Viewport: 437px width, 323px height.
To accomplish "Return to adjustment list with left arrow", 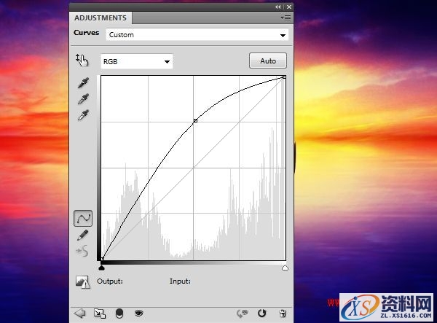I will [x=80, y=313].
